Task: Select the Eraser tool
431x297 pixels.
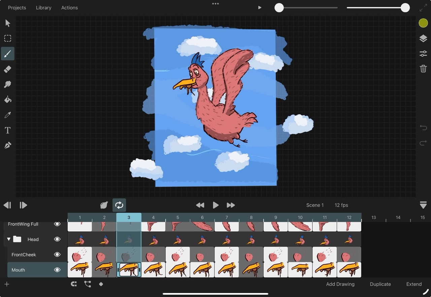Action: pyautogui.click(x=8, y=69)
